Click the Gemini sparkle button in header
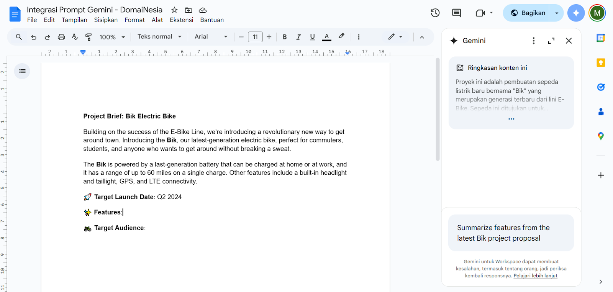Screen dimensions: 613x292 [576, 13]
